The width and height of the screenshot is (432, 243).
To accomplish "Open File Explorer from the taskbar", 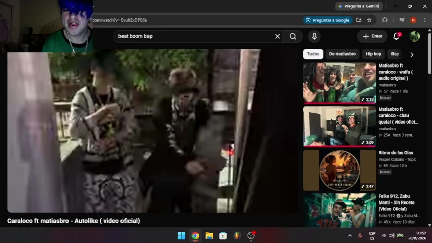I will pyautogui.click(x=209, y=236).
